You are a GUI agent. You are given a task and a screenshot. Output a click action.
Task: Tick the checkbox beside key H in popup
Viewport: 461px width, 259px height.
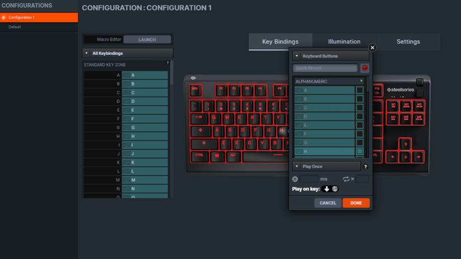pos(360,151)
